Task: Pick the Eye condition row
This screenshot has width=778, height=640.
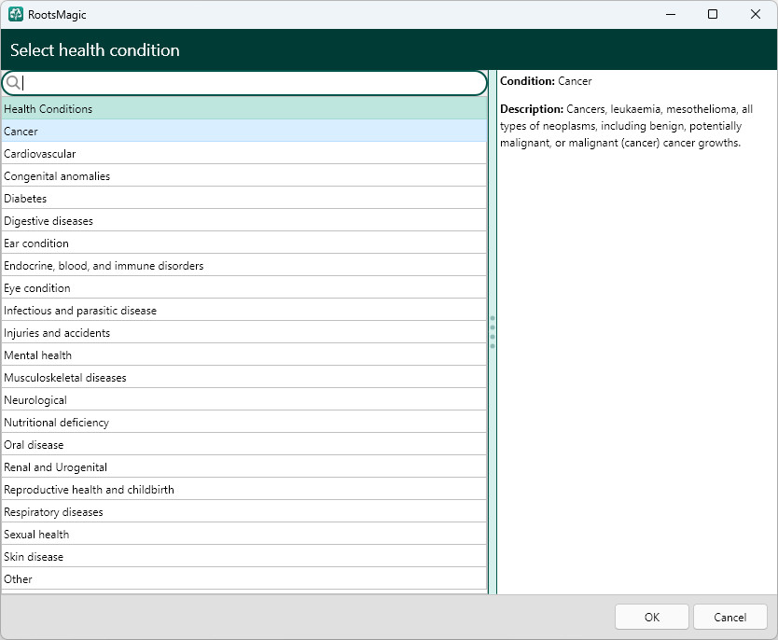Action: [244, 287]
